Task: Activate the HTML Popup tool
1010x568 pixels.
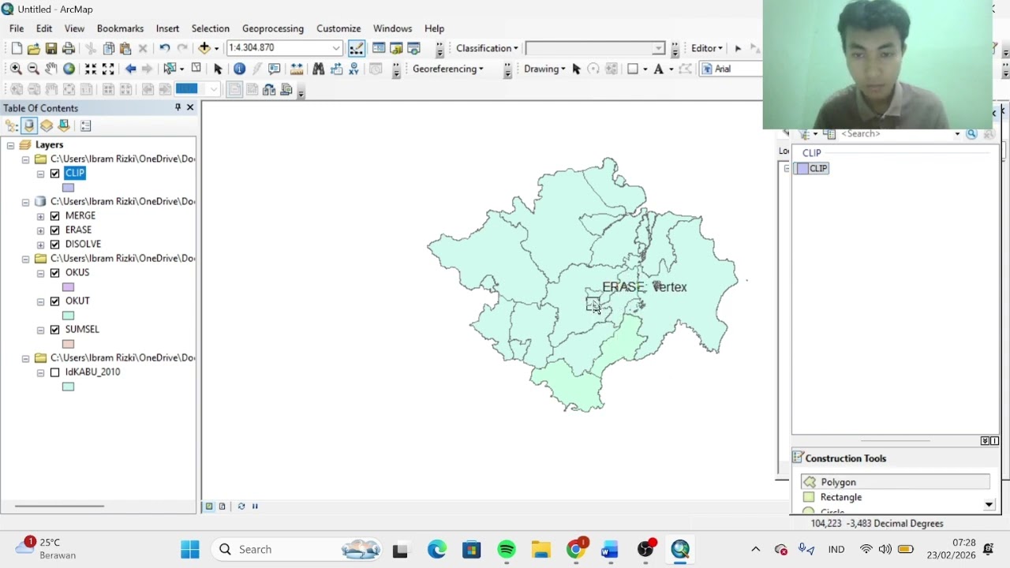Action: (275, 69)
